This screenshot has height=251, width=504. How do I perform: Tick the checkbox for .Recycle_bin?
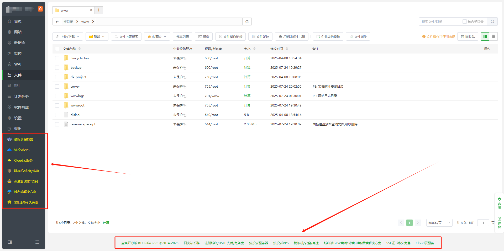pos(57,58)
